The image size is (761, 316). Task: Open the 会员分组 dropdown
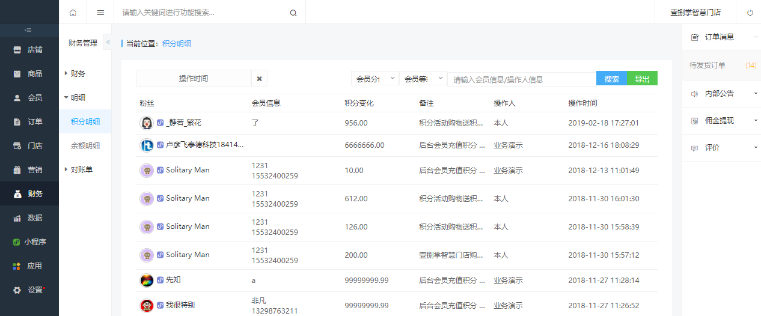(x=375, y=79)
